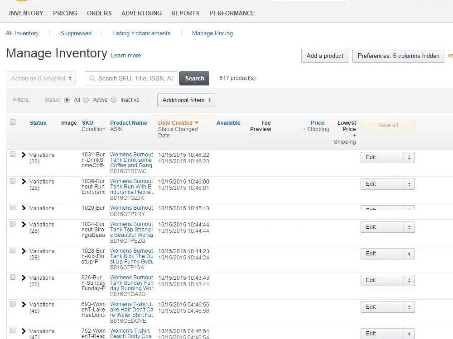The height and width of the screenshot is (339, 453).
Task: Click Edit button for B016OTREMC row
Action: 382,158
